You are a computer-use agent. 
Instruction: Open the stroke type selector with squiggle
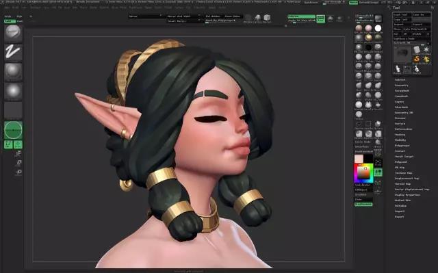click(x=13, y=53)
